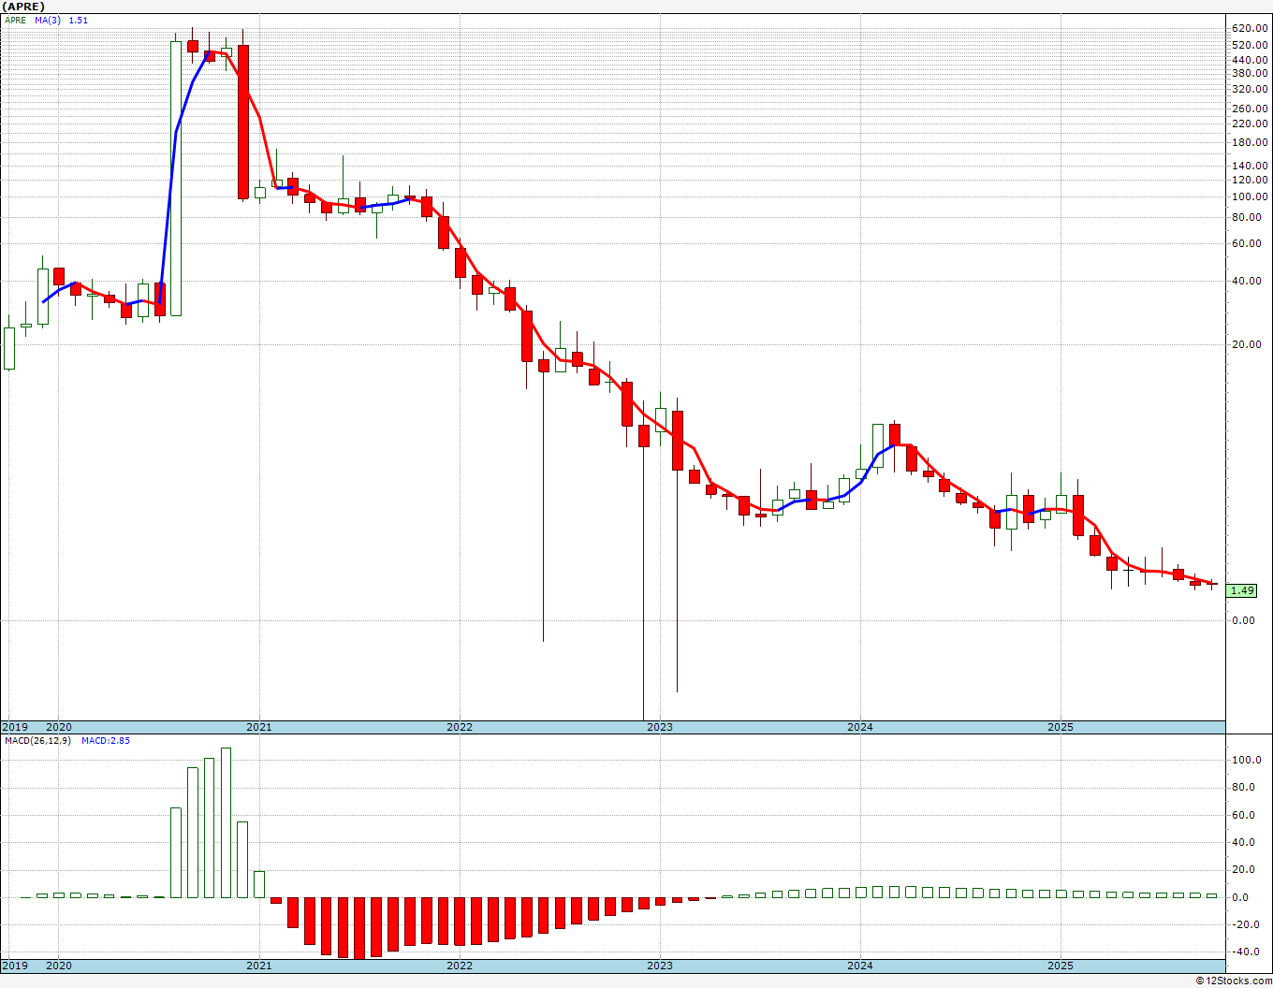Select 40.0 on the MACD scale
The image size is (1273, 988).
(1244, 842)
